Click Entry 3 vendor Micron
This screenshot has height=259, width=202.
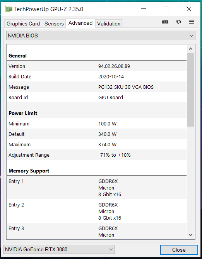pyautogui.click(x=106, y=235)
